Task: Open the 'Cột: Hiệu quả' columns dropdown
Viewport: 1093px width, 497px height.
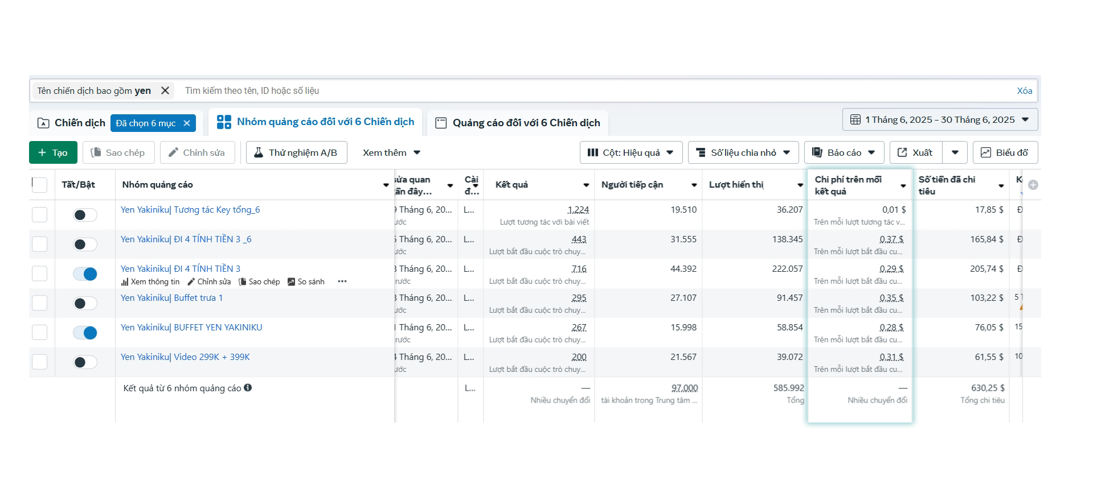Action: [x=631, y=152]
